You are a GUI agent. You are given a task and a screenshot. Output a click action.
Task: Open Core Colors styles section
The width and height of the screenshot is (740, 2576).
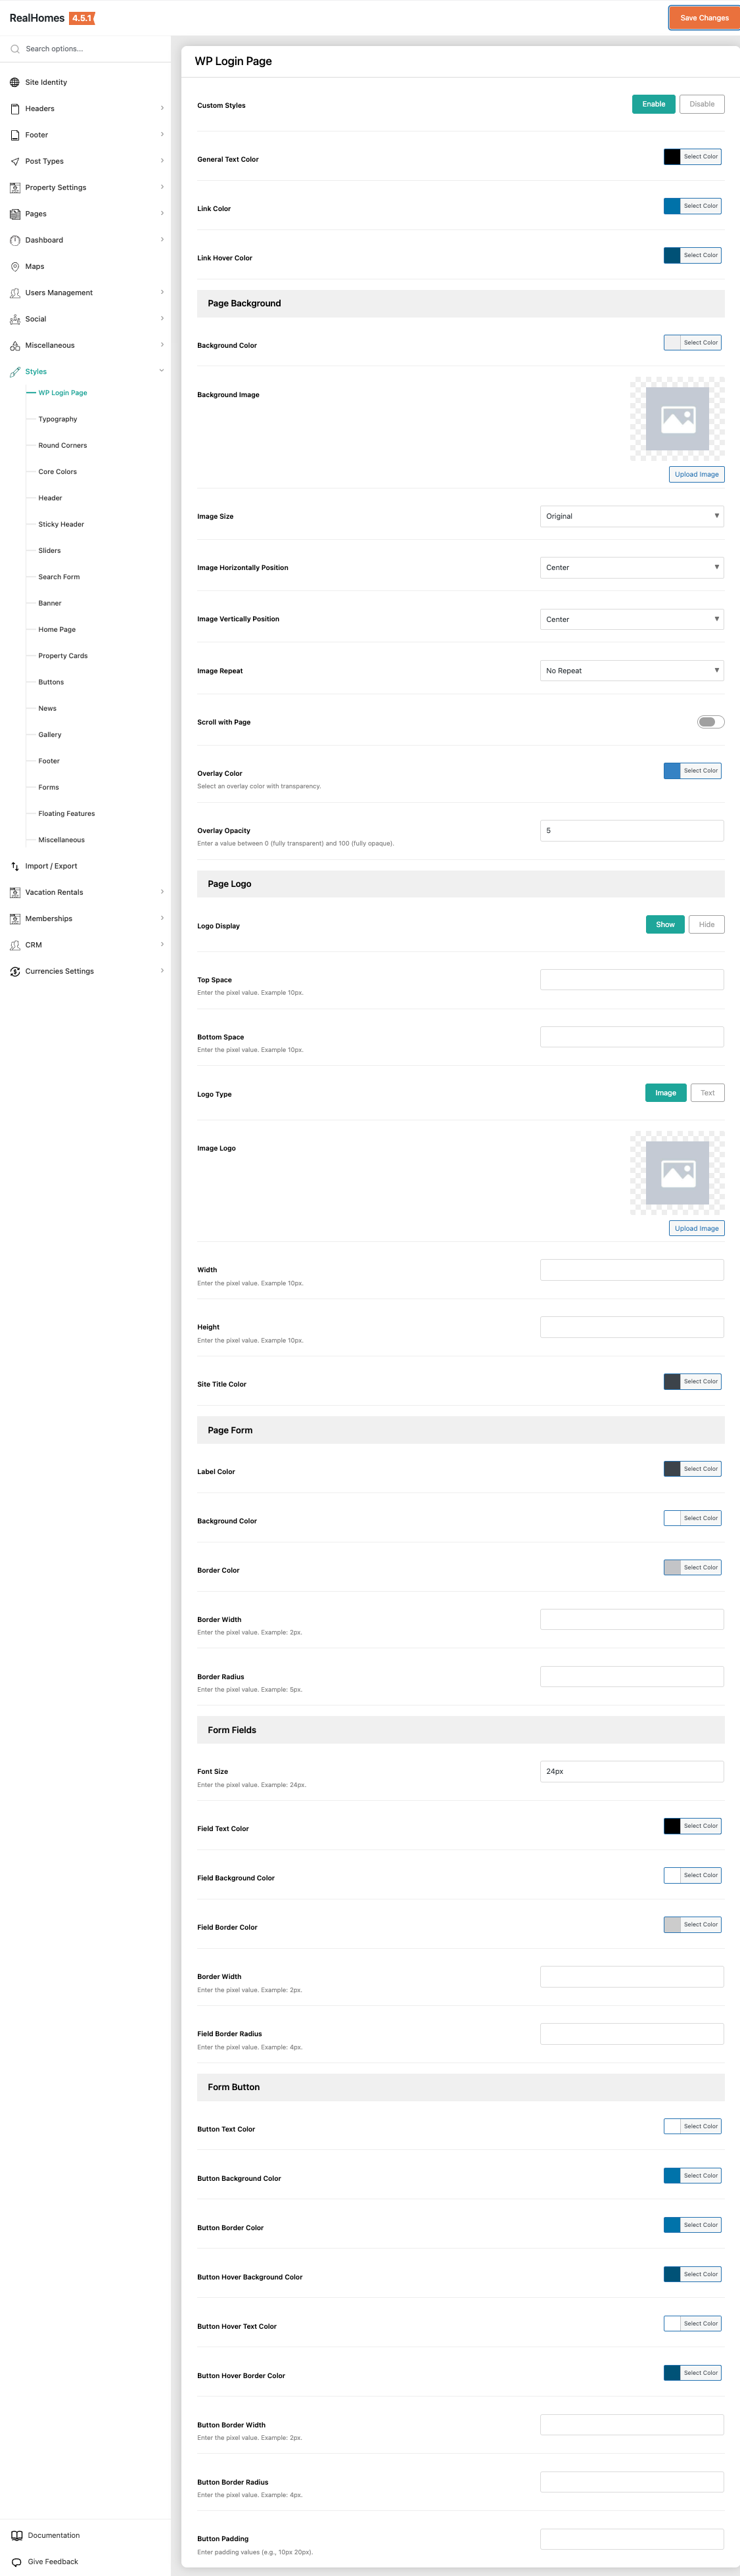pos(58,472)
